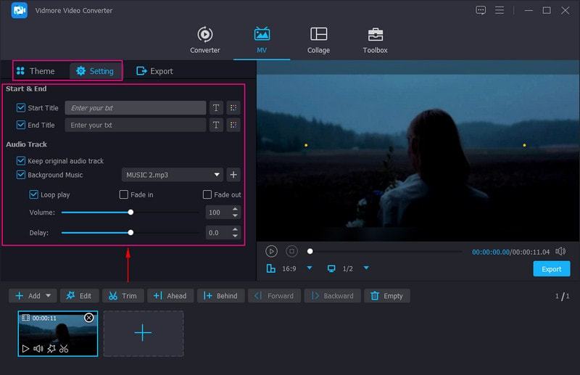The width and height of the screenshot is (580, 375).
Task: Expand the MUSIC 2.mp3 dropdown
Action: point(217,175)
